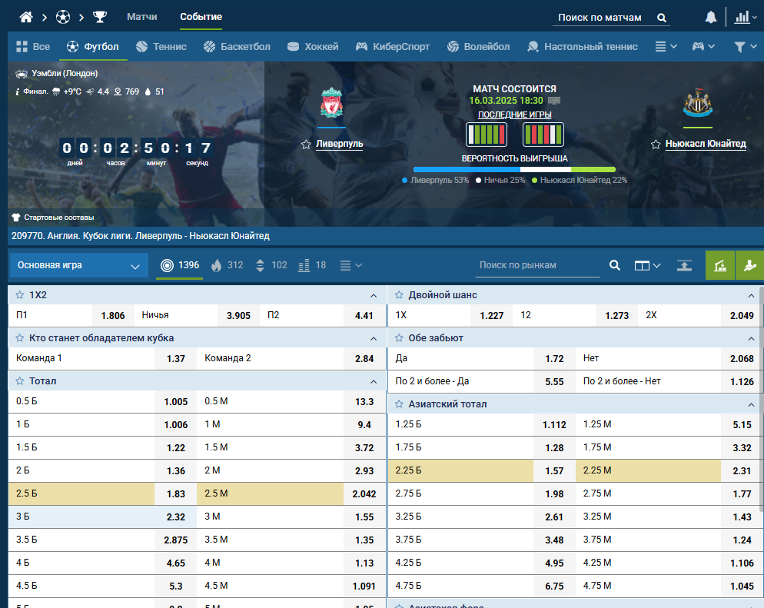Select the Все sports tab
Screen dimensions: 764x608
tap(33, 47)
